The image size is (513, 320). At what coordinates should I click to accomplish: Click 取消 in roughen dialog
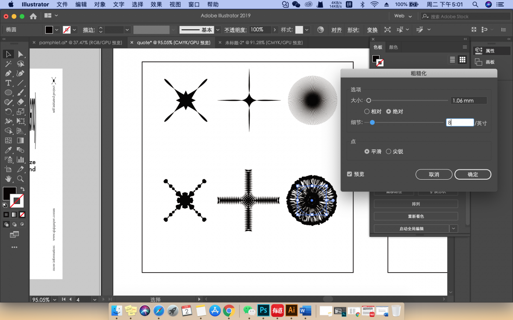(x=434, y=175)
